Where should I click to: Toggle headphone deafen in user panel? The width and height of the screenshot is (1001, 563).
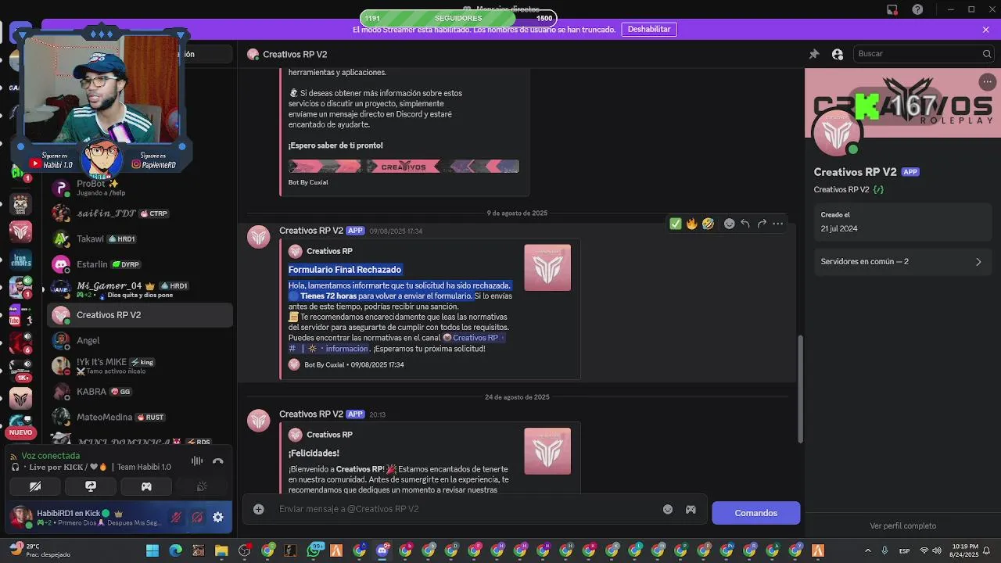(197, 518)
